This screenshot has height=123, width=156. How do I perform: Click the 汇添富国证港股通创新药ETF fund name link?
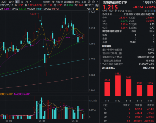(139, 14)
